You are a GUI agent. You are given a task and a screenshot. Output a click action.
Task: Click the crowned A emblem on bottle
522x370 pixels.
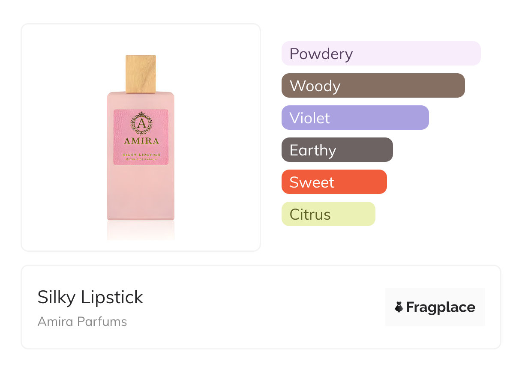(141, 123)
